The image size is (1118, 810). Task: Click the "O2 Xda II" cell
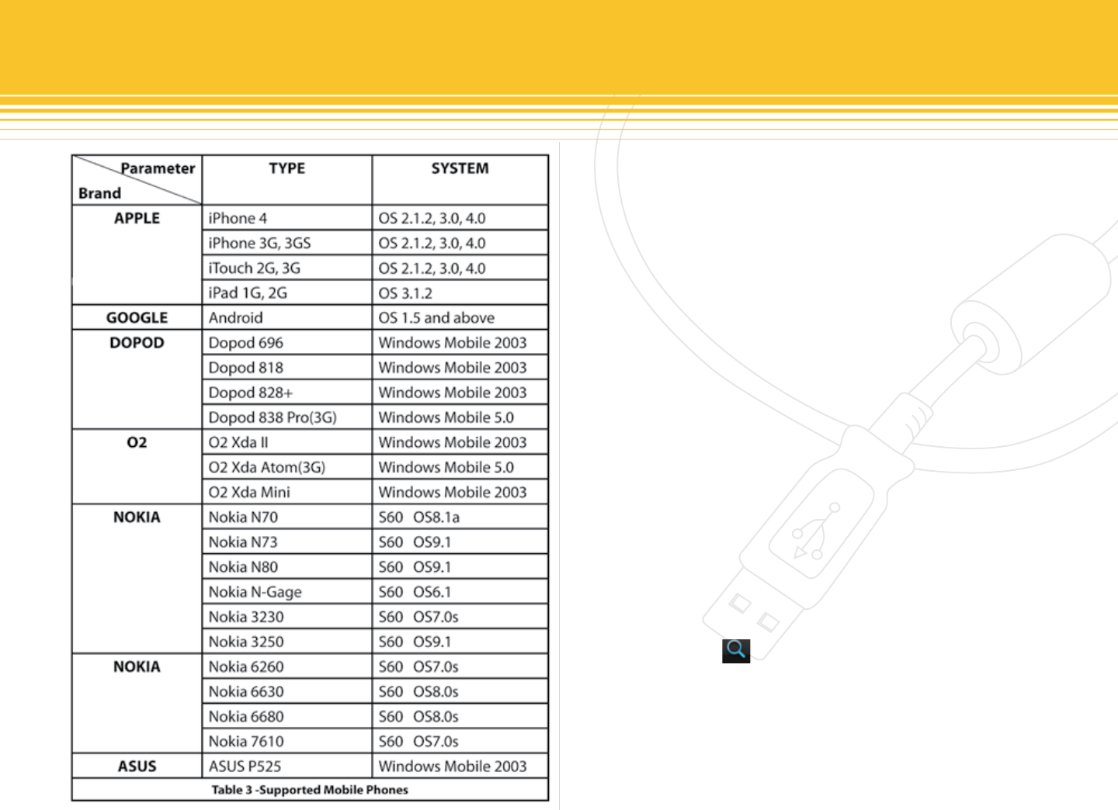click(287, 442)
